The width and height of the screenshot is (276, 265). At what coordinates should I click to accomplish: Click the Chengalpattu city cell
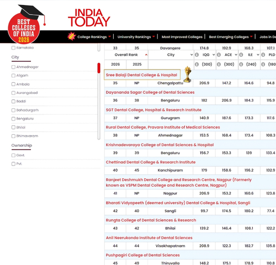coord(171,83)
